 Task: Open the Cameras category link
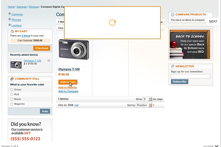coord(17,14)
